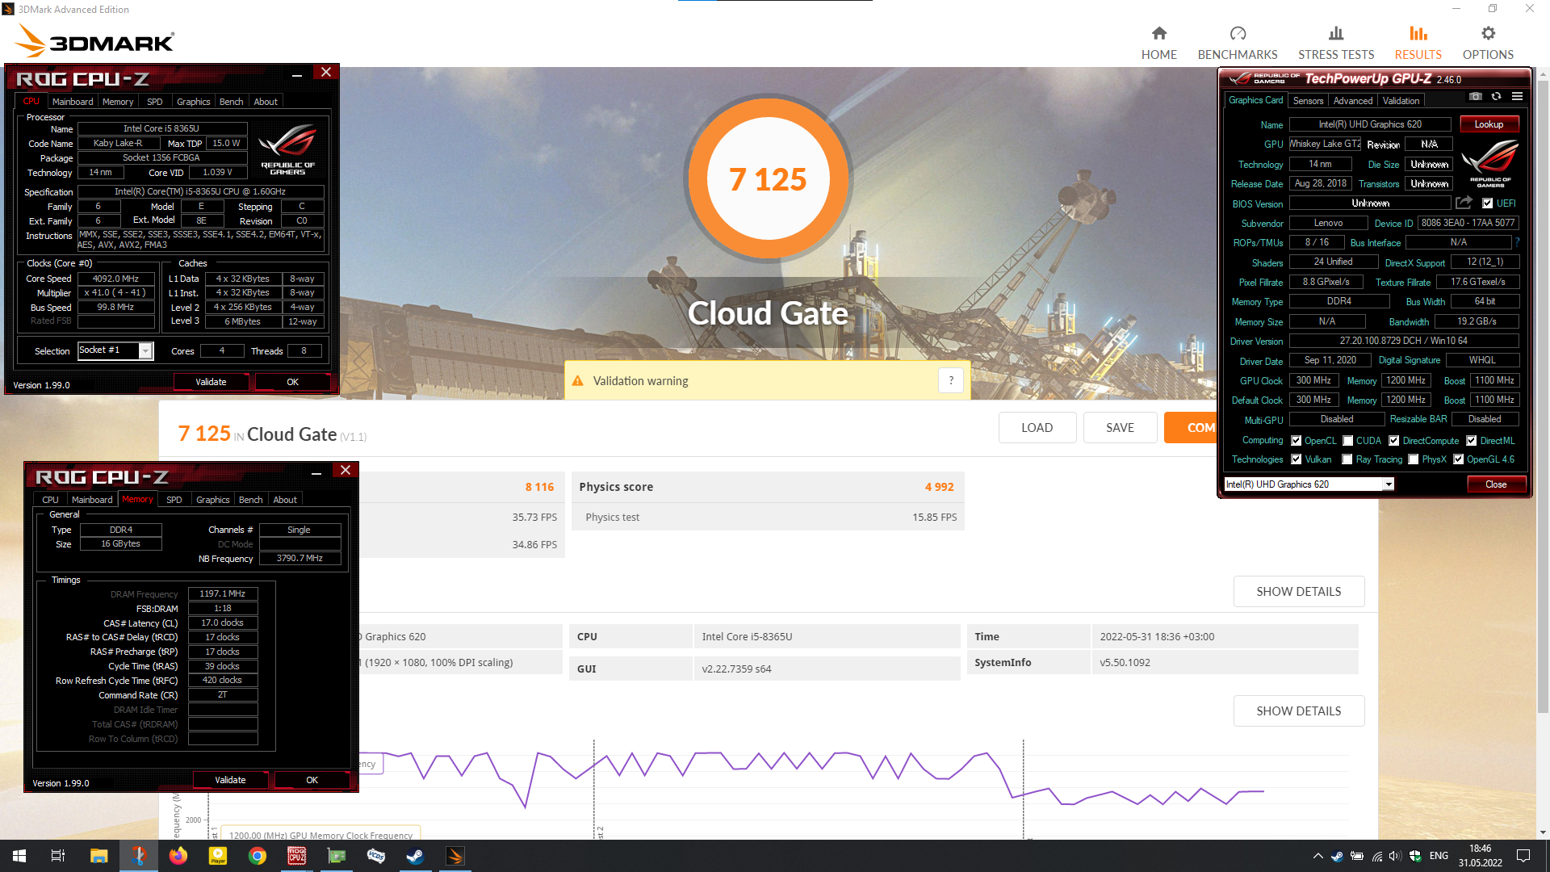Click the taskbar clock showing 18:46

(1480, 856)
